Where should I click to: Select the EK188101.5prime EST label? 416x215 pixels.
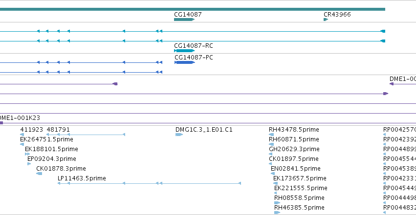[51, 149]
